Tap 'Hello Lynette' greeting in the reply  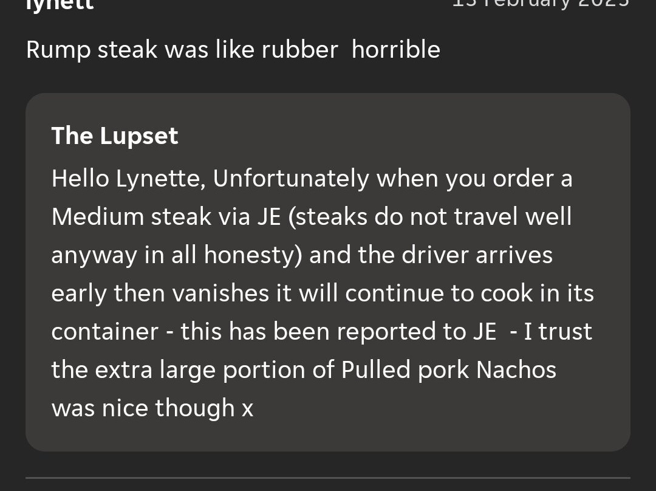click(x=128, y=179)
